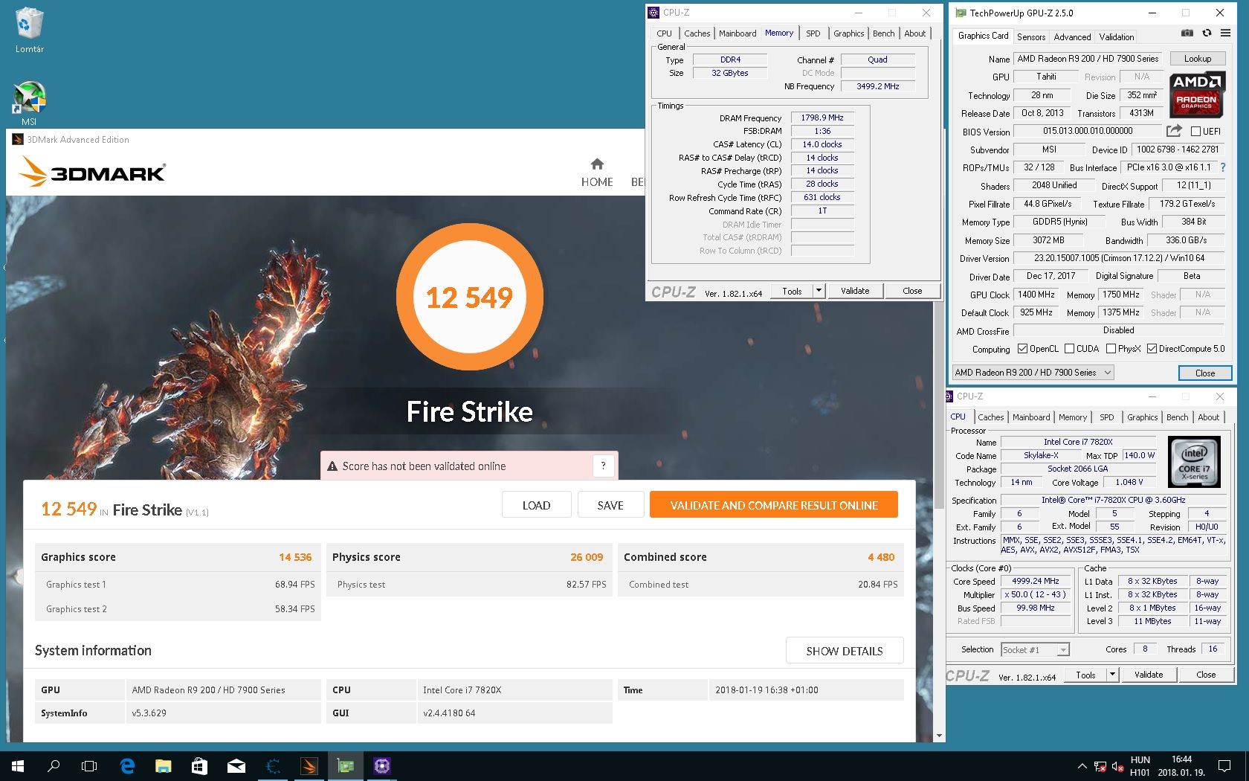Open the Bench tab in lower CPU-Z window
Image resolution: width=1249 pixels, height=781 pixels.
[x=1177, y=417]
